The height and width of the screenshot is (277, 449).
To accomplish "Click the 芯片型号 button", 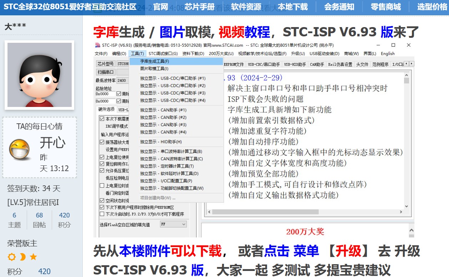I will click(106, 64).
